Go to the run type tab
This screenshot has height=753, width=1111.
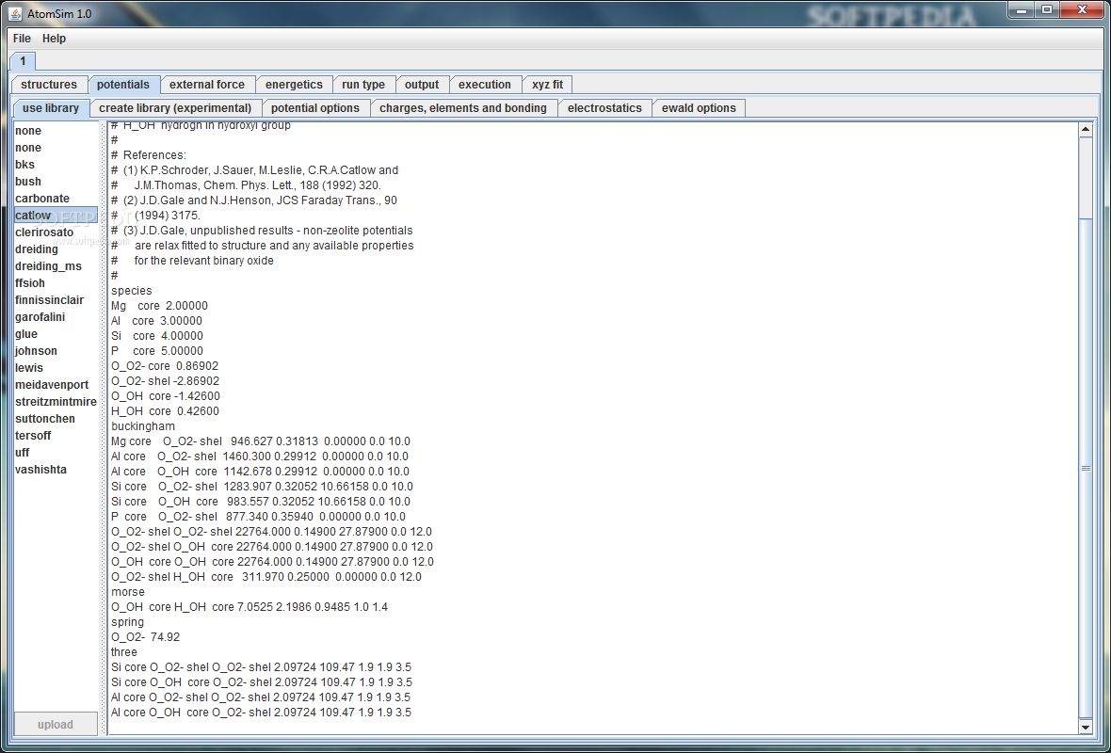[x=363, y=85]
